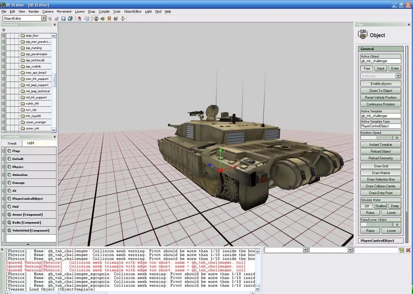The height and width of the screenshot is (294, 413).
Task: Click the small icon under the Resources title
Action: point(3,30)
